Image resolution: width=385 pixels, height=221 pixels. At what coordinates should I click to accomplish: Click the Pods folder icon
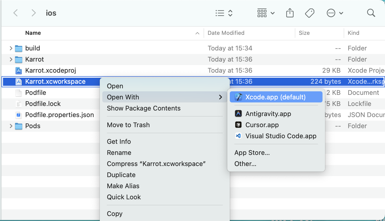[19, 126]
